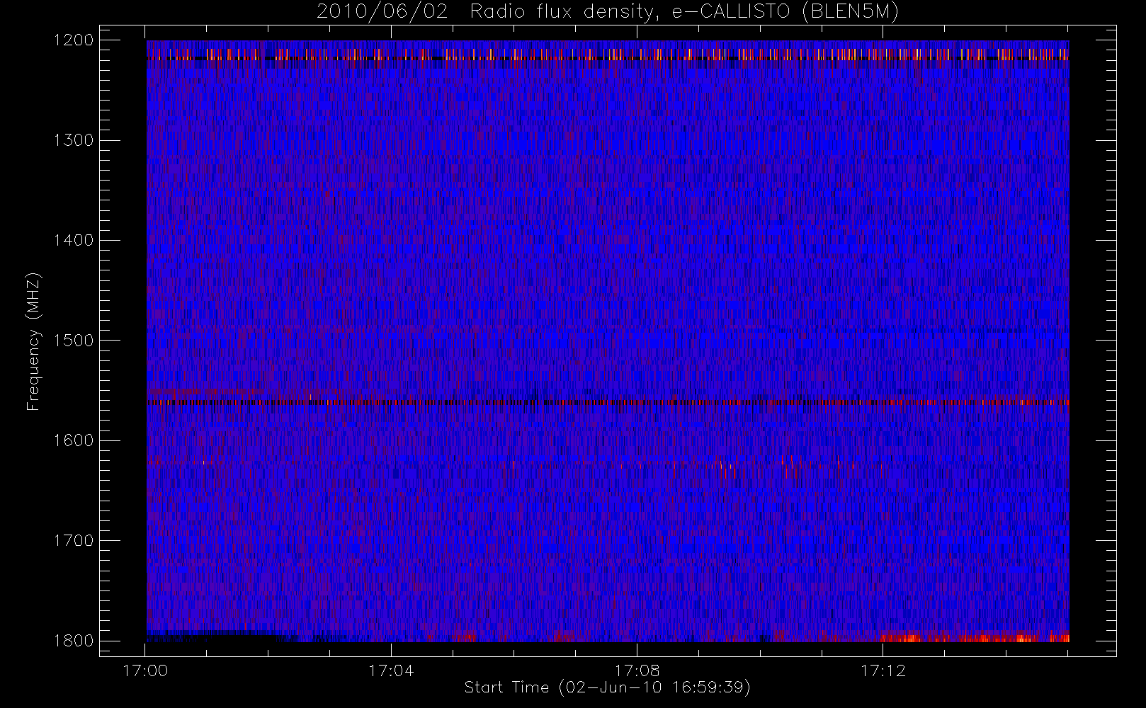This screenshot has height=708, width=1146.
Task: Select the 1200 frequency tick label
Action: [74, 40]
